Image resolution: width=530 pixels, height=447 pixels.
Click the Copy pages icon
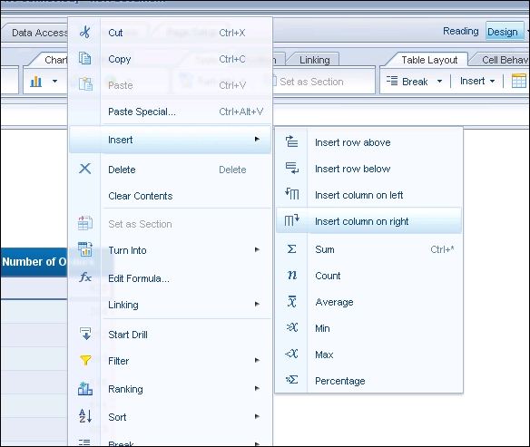point(84,58)
